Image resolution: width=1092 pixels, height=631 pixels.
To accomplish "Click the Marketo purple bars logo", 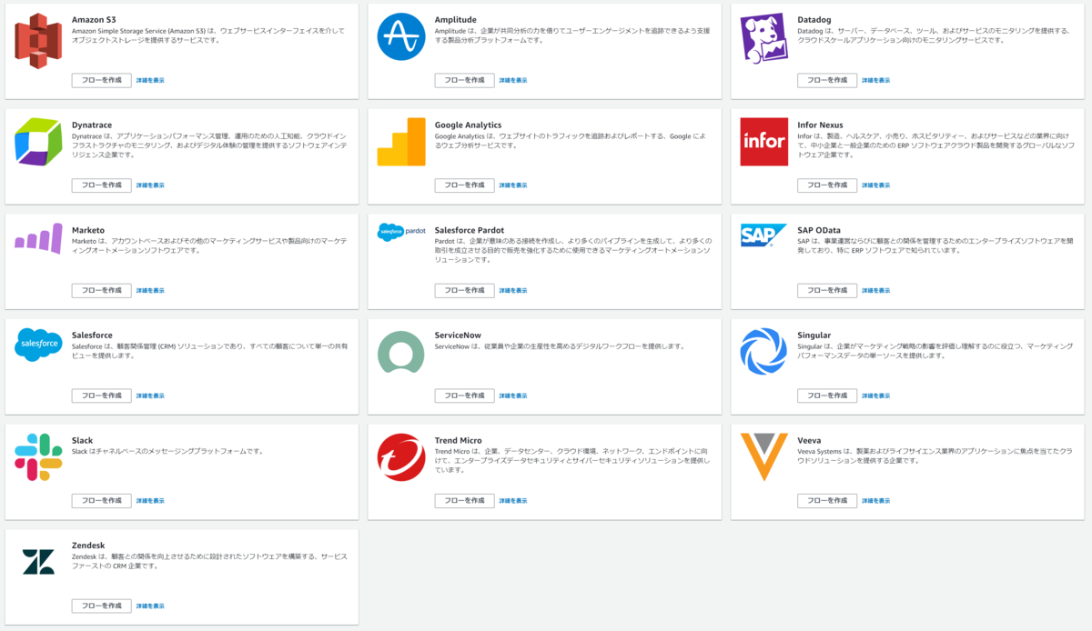I will click(38, 238).
